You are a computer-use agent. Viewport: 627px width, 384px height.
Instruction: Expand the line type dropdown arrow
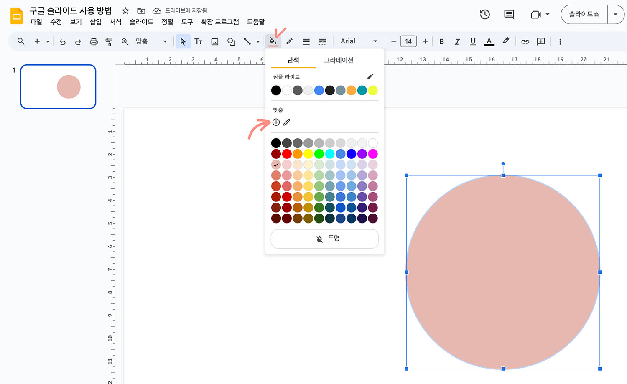click(258, 41)
